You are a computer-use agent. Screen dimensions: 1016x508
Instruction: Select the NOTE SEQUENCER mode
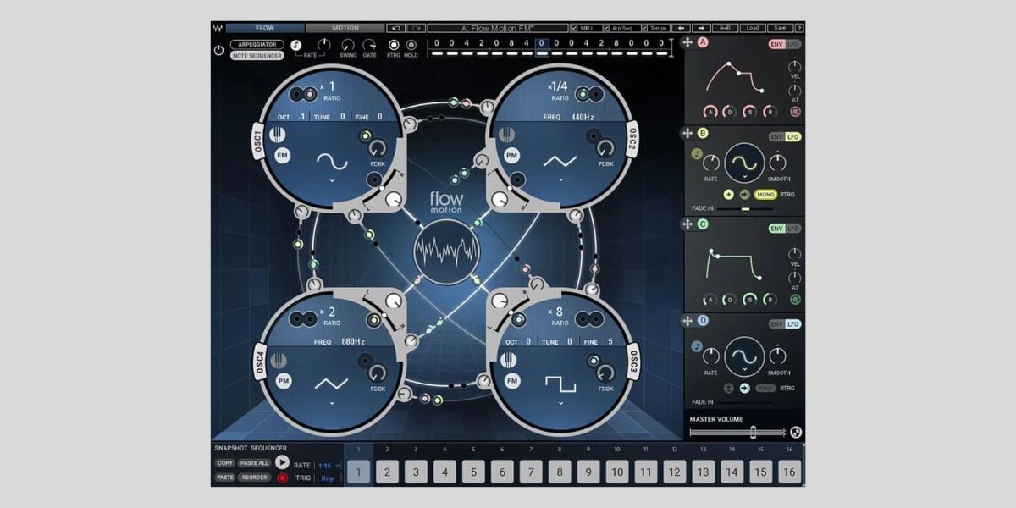tap(257, 55)
